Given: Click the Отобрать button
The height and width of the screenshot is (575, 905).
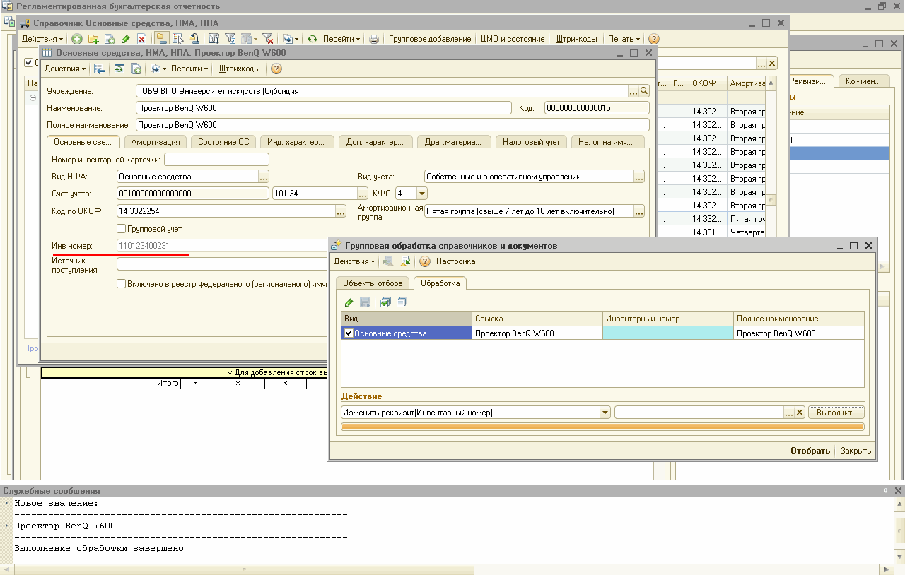Looking at the screenshot, I should point(810,451).
